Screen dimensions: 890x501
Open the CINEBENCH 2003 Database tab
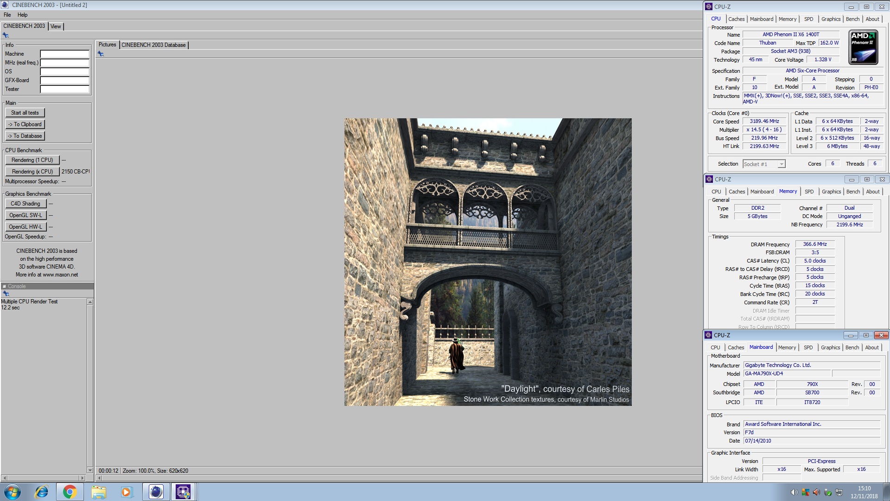(153, 45)
